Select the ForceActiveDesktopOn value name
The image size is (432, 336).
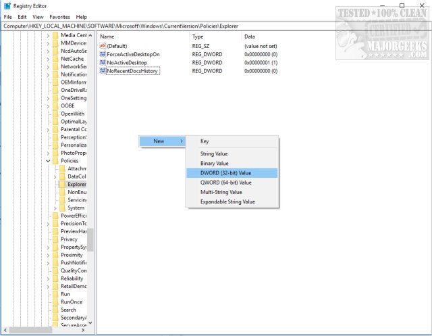[134, 54]
